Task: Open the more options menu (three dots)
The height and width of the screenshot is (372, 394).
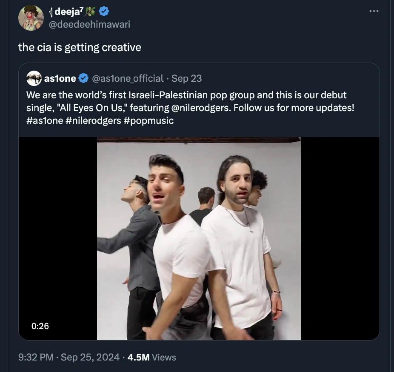Action: click(374, 11)
